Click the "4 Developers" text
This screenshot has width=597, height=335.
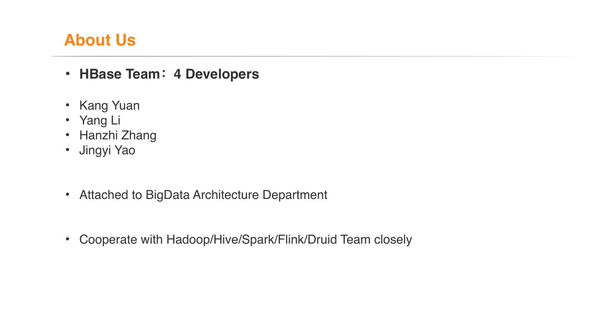(x=216, y=74)
